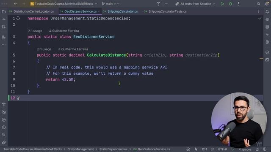Open the ShippingCalculatorTests.cs tab

click(165, 11)
